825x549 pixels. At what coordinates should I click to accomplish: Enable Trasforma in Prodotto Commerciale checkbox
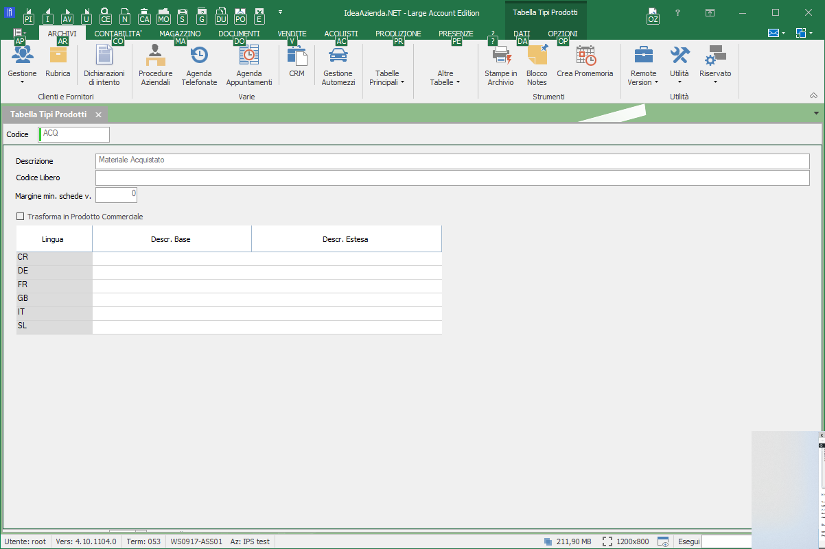coord(20,217)
